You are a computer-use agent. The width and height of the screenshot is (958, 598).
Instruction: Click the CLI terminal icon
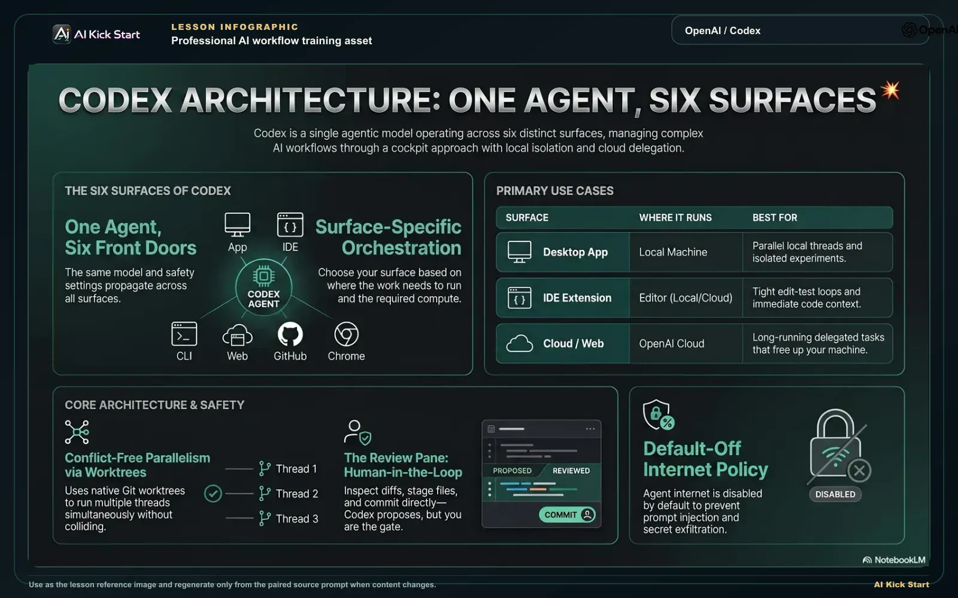pyautogui.click(x=184, y=334)
